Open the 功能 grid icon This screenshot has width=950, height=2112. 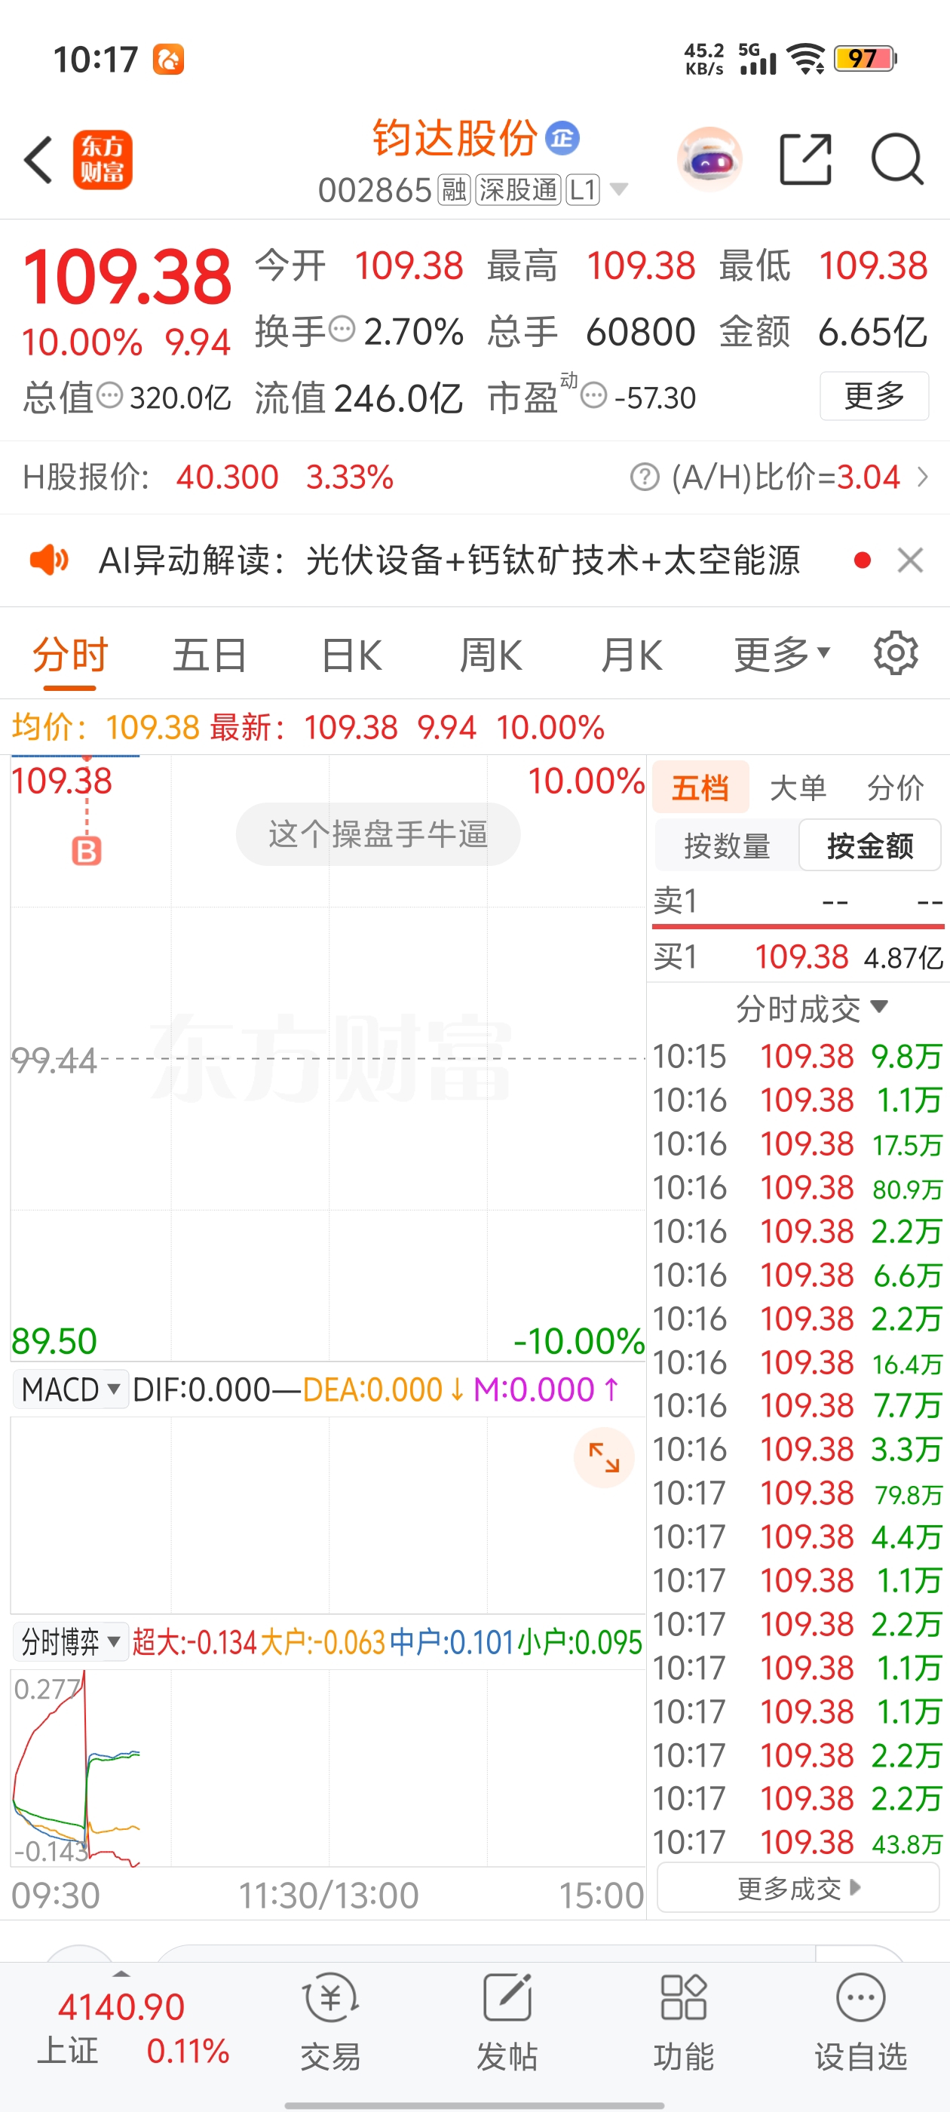[684, 1998]
